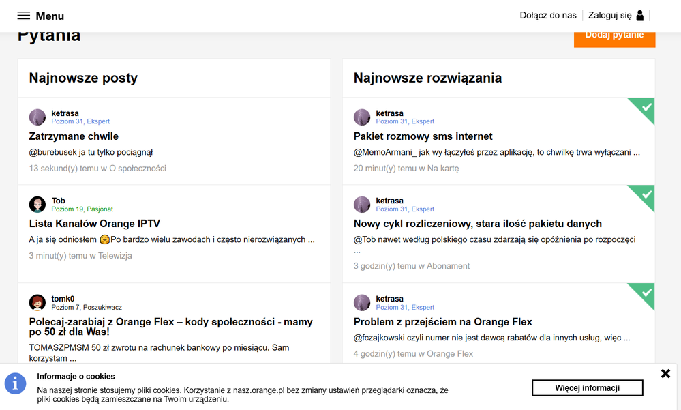681x410 pixels.
Task: Open the Na kartę category link
Action: click(x=442, y=169)
